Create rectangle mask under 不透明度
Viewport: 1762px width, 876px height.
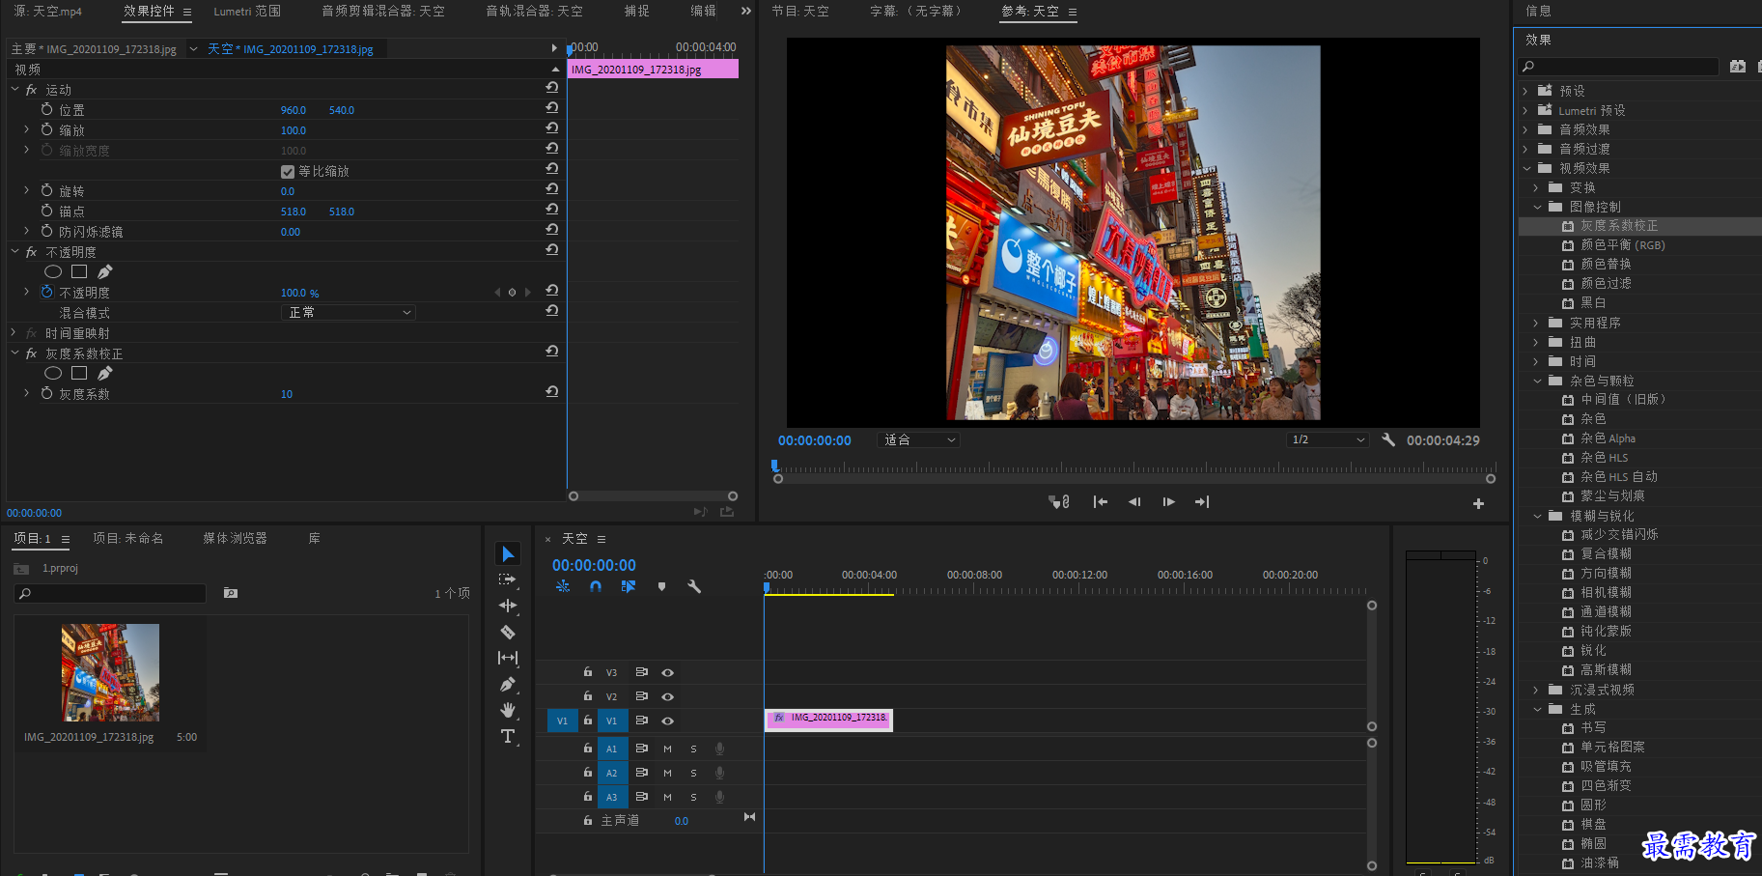click(79, 272)
